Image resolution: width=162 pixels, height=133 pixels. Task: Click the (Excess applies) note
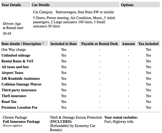pyautogui.click(x=12, y=126)
